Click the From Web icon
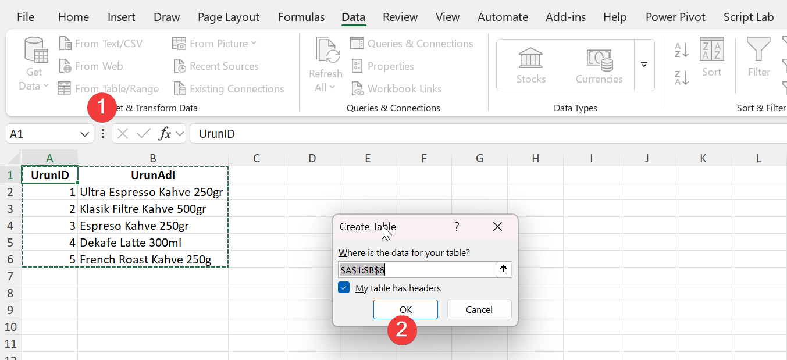Viewport: 787px width, 360px height. [65, 66]
